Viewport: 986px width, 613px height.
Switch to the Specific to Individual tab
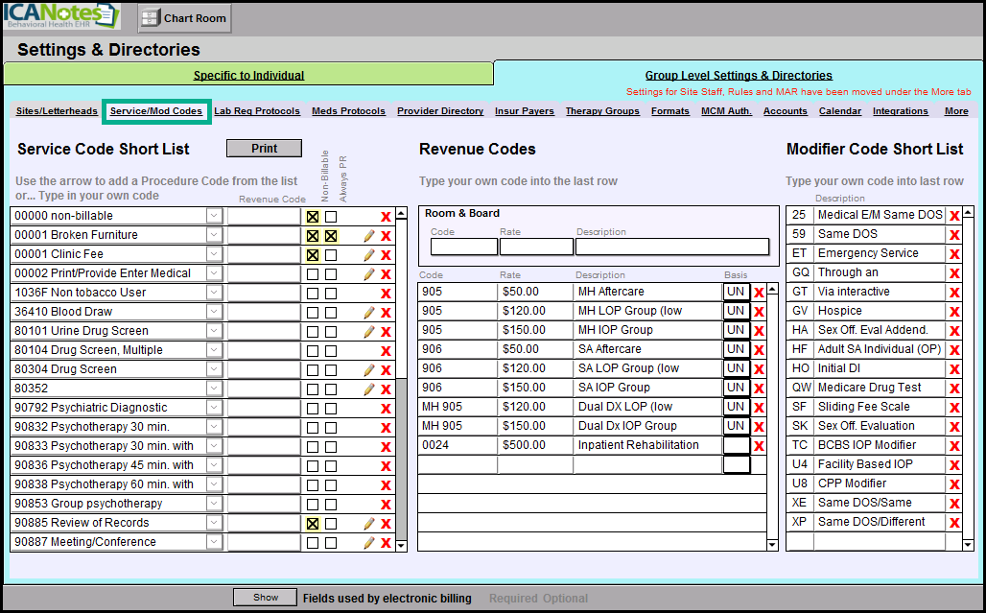pos(248,75)
